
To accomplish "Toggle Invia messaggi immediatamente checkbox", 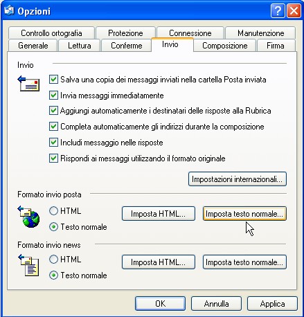I will click(x=53, y=95).
